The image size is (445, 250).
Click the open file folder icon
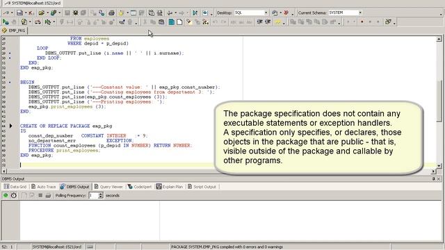[x=42, y=12]
